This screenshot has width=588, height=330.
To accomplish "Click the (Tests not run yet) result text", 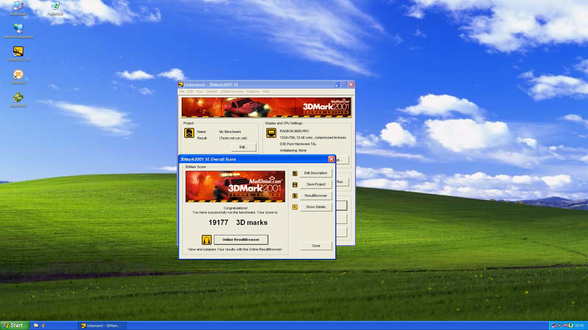I will tap(233, 138).
